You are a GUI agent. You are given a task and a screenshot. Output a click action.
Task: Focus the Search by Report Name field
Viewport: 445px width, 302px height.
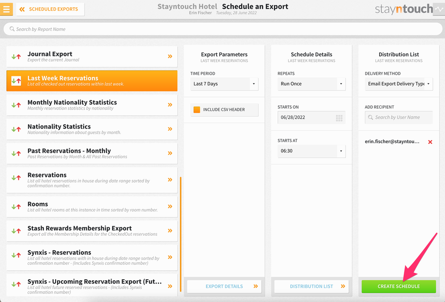click(223, 29)
